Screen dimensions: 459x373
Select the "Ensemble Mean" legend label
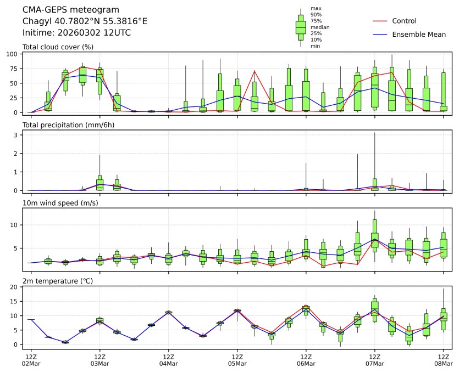(x=418, y=35)
